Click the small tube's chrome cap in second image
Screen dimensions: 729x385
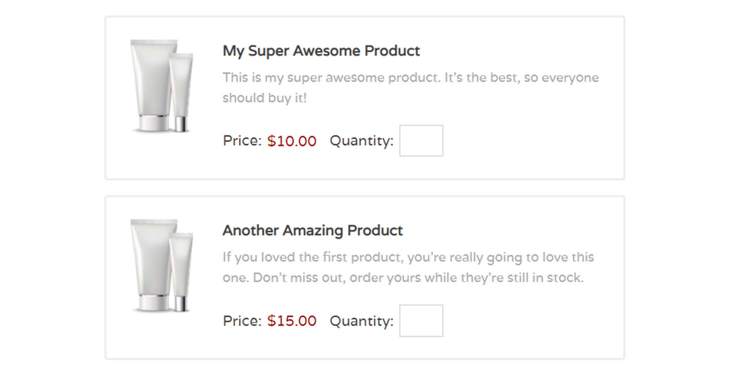[181, 304]
